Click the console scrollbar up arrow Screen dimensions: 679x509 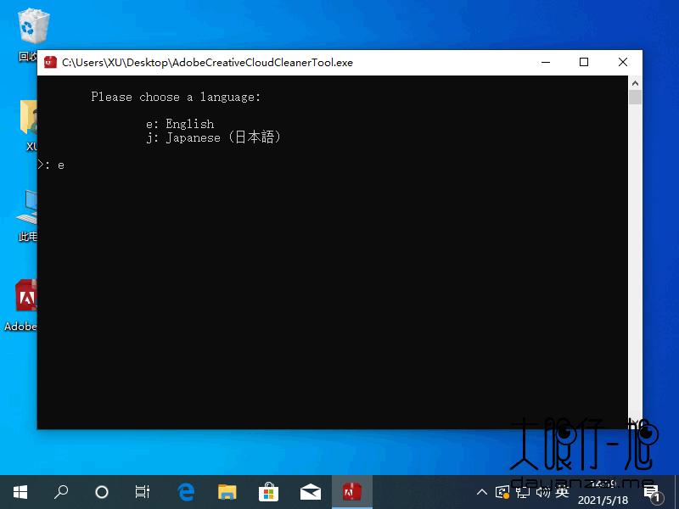(635, 83)
